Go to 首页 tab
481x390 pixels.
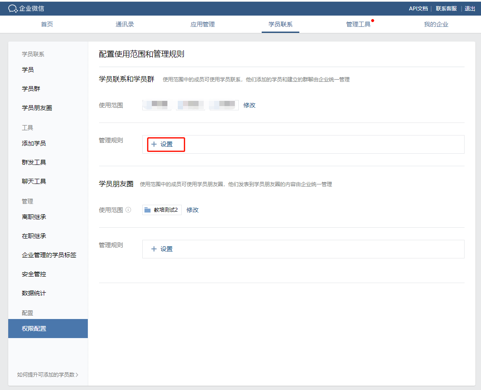point(47,24)
